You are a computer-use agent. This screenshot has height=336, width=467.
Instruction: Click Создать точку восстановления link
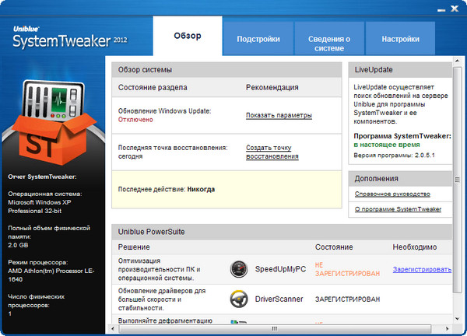[x=272, y=152]
